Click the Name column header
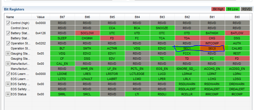Viewport: 254px width, 110px height. (18, 17)
